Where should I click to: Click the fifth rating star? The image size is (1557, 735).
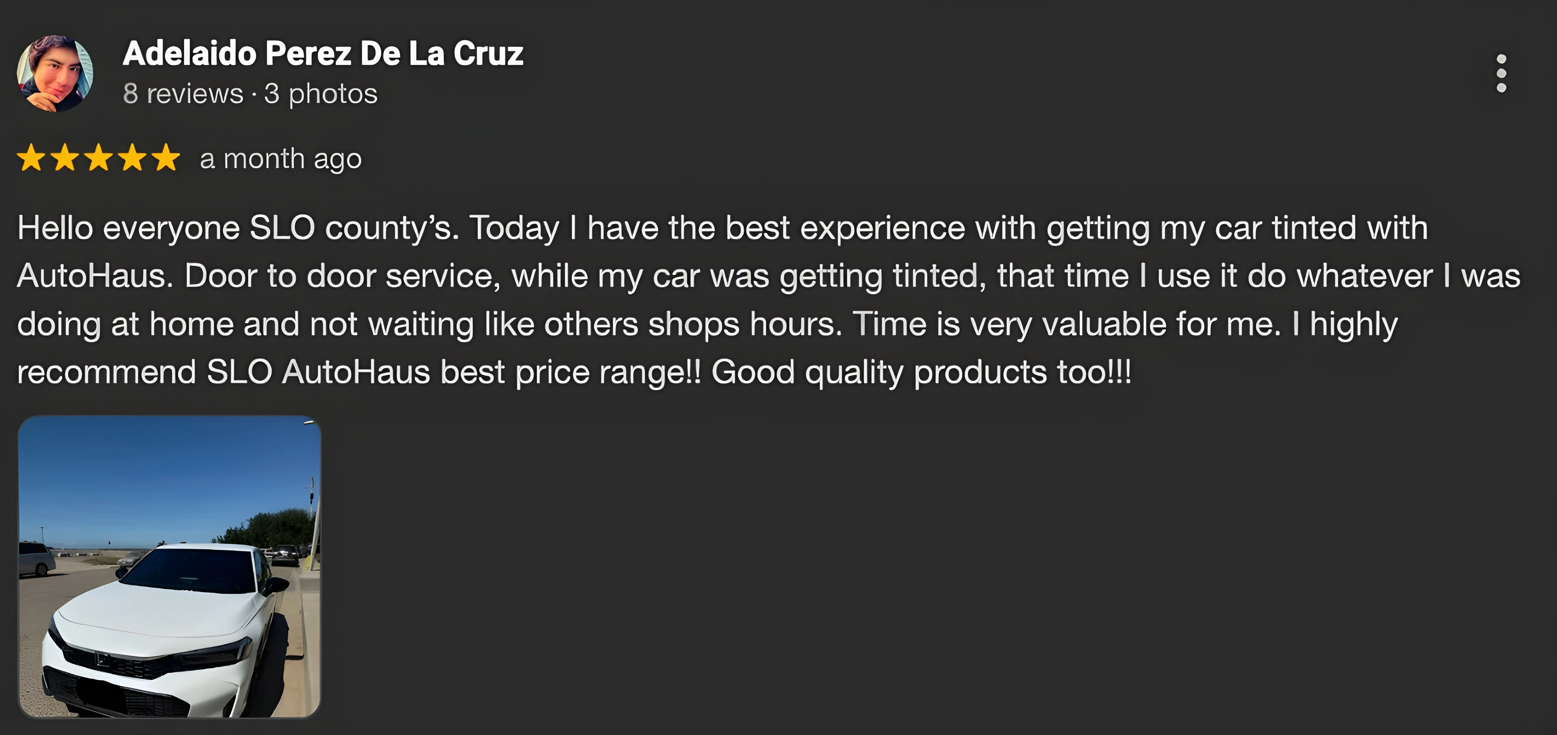(166, 159)
